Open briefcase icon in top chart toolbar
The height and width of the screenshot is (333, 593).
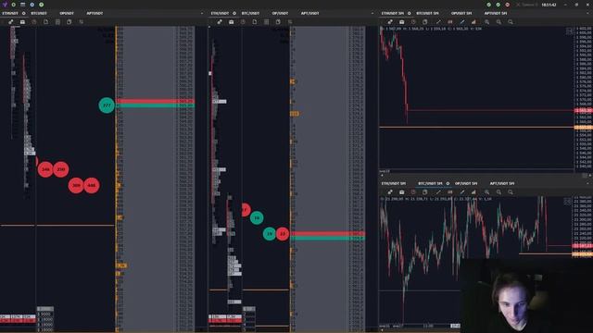click(x=401, y=22)
